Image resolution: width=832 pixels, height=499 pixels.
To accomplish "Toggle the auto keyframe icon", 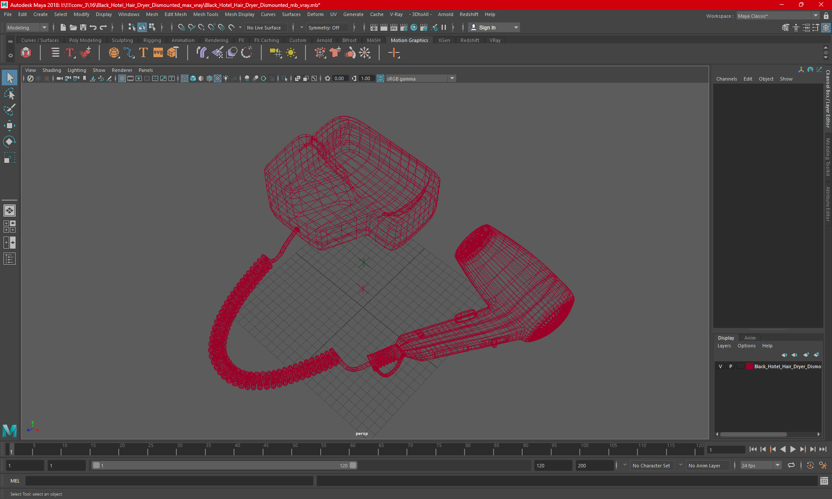I will [x=810, y=465].
